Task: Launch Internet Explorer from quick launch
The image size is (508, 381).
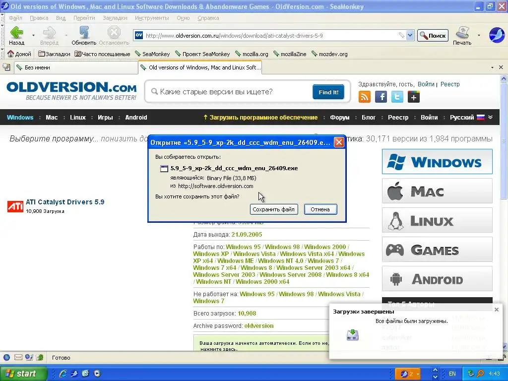Action: (x=63, y=374)
